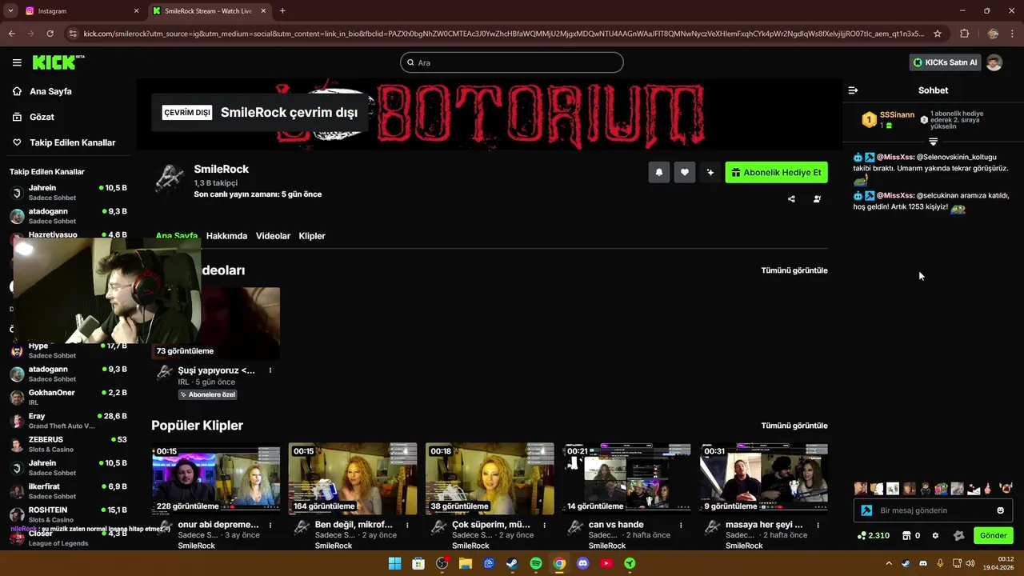Image resolution: width=1024 pixels, height=576 pixels.
Task: Open options for can vs hande clip
Action: (681, 525)
